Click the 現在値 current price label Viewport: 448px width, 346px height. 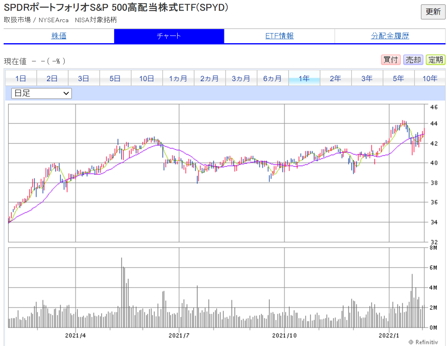[x=15, y=61]
